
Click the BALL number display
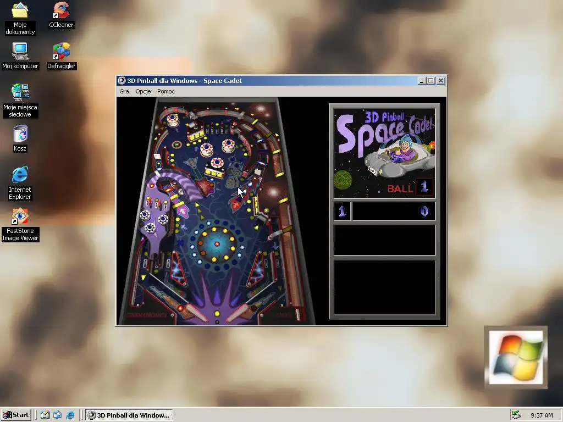coord(424,187)
